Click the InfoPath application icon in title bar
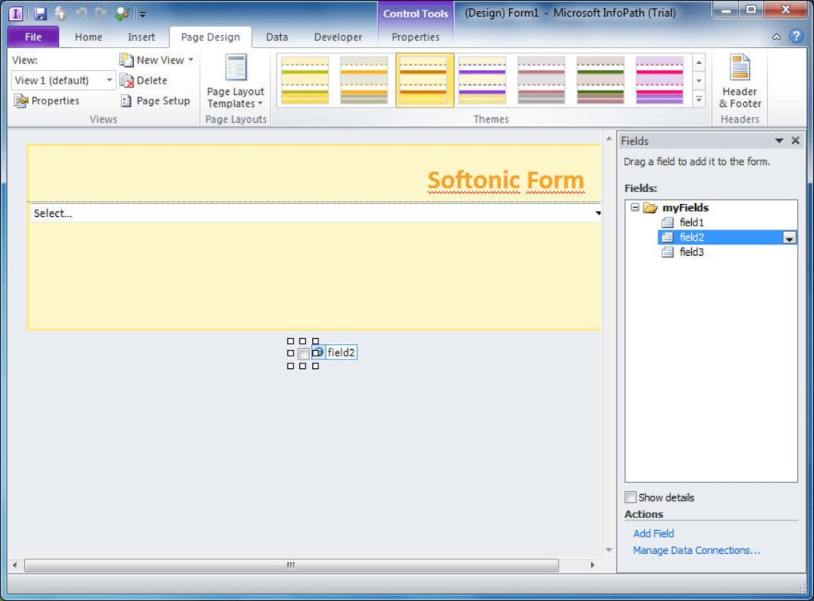 pyautogui.click(x=16, y=14)
